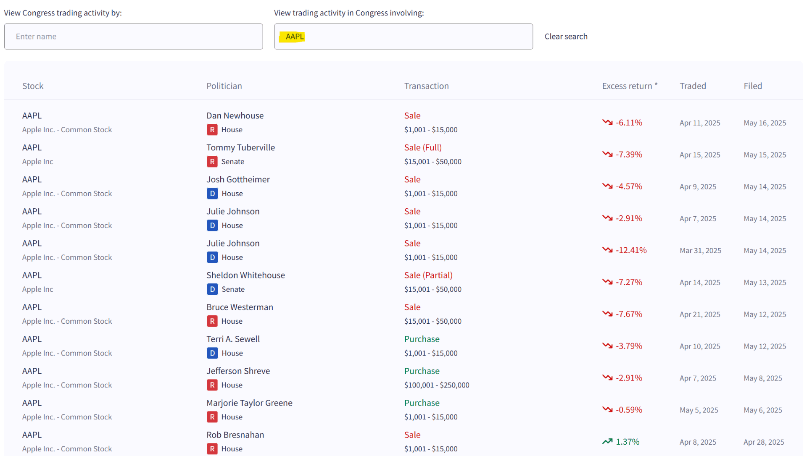The image size is (807, 456).
Task: Click the downtrend arrow icon next to -0.59%
Action: [607, 409]
